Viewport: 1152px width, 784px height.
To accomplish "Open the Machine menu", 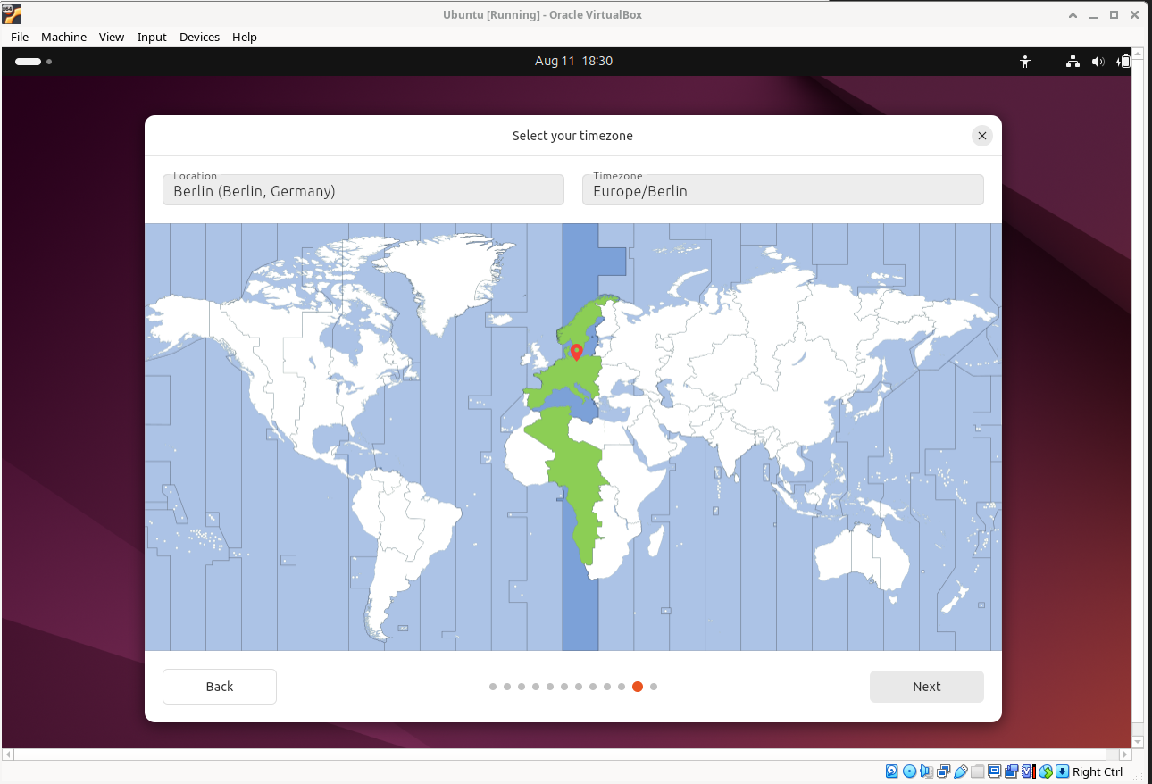I will click(63, 37).
